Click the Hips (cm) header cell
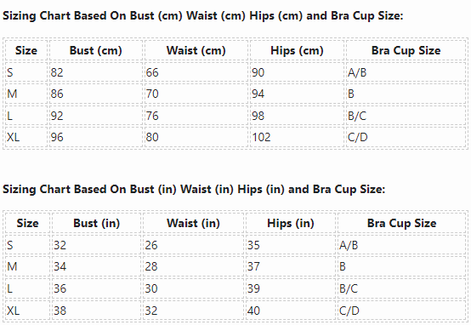Viewport: 471px width, 325px height. [x=297, y=50]
